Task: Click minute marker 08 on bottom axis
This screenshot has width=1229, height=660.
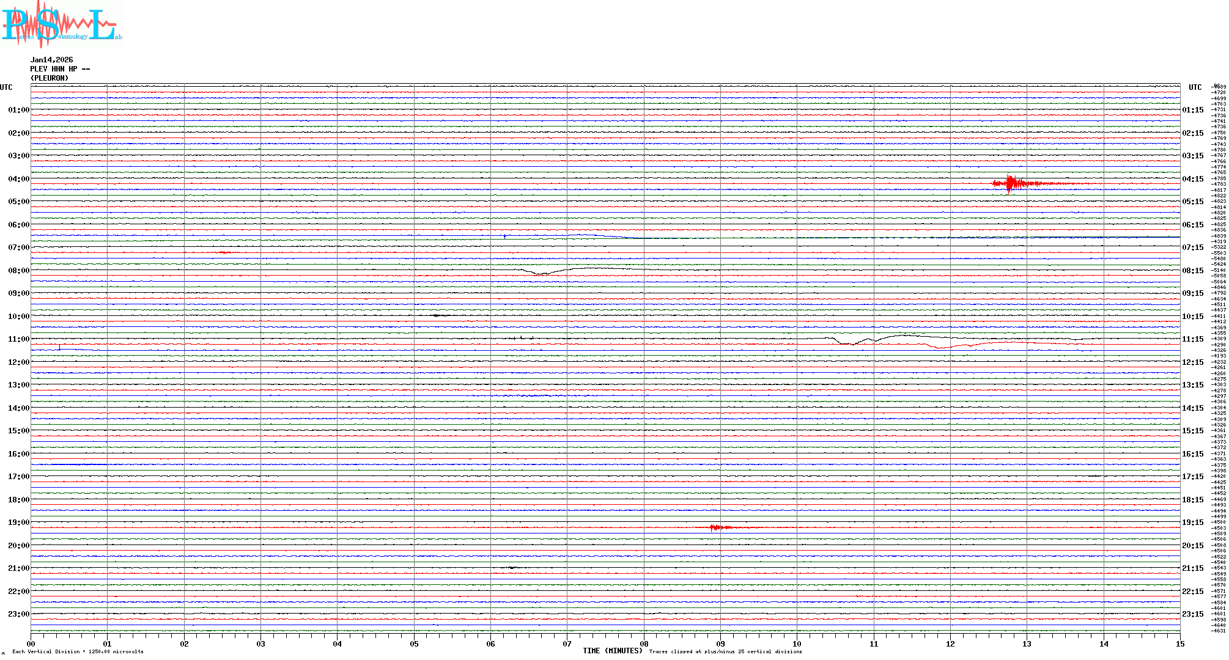Action: 644,643
